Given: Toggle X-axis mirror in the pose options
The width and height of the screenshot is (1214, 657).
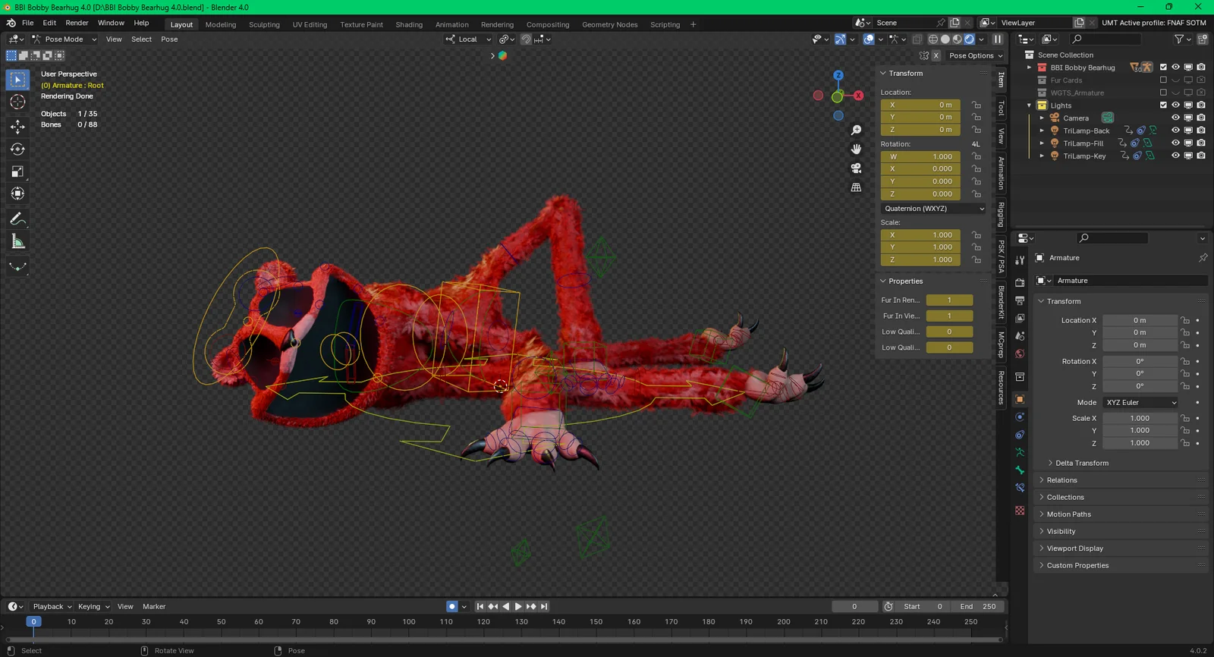Looking at the screenshot, I should tap(936, 55).
